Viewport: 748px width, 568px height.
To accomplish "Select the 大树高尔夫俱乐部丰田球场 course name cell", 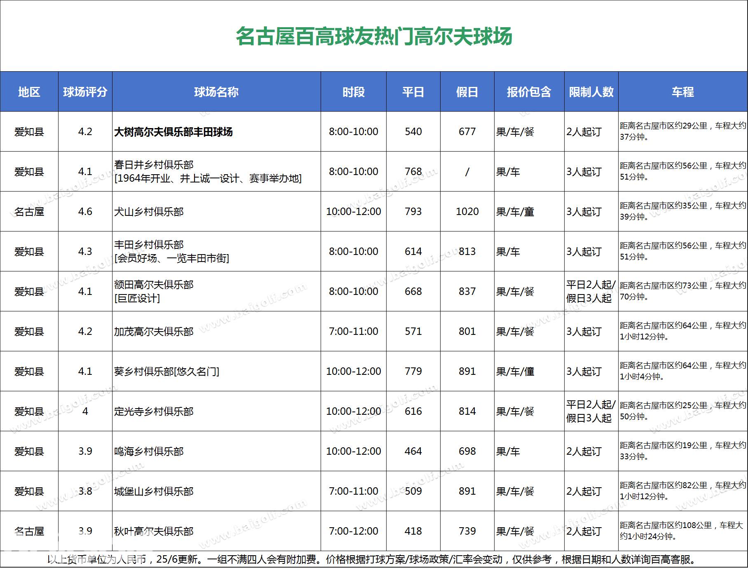I will point(174,132).
